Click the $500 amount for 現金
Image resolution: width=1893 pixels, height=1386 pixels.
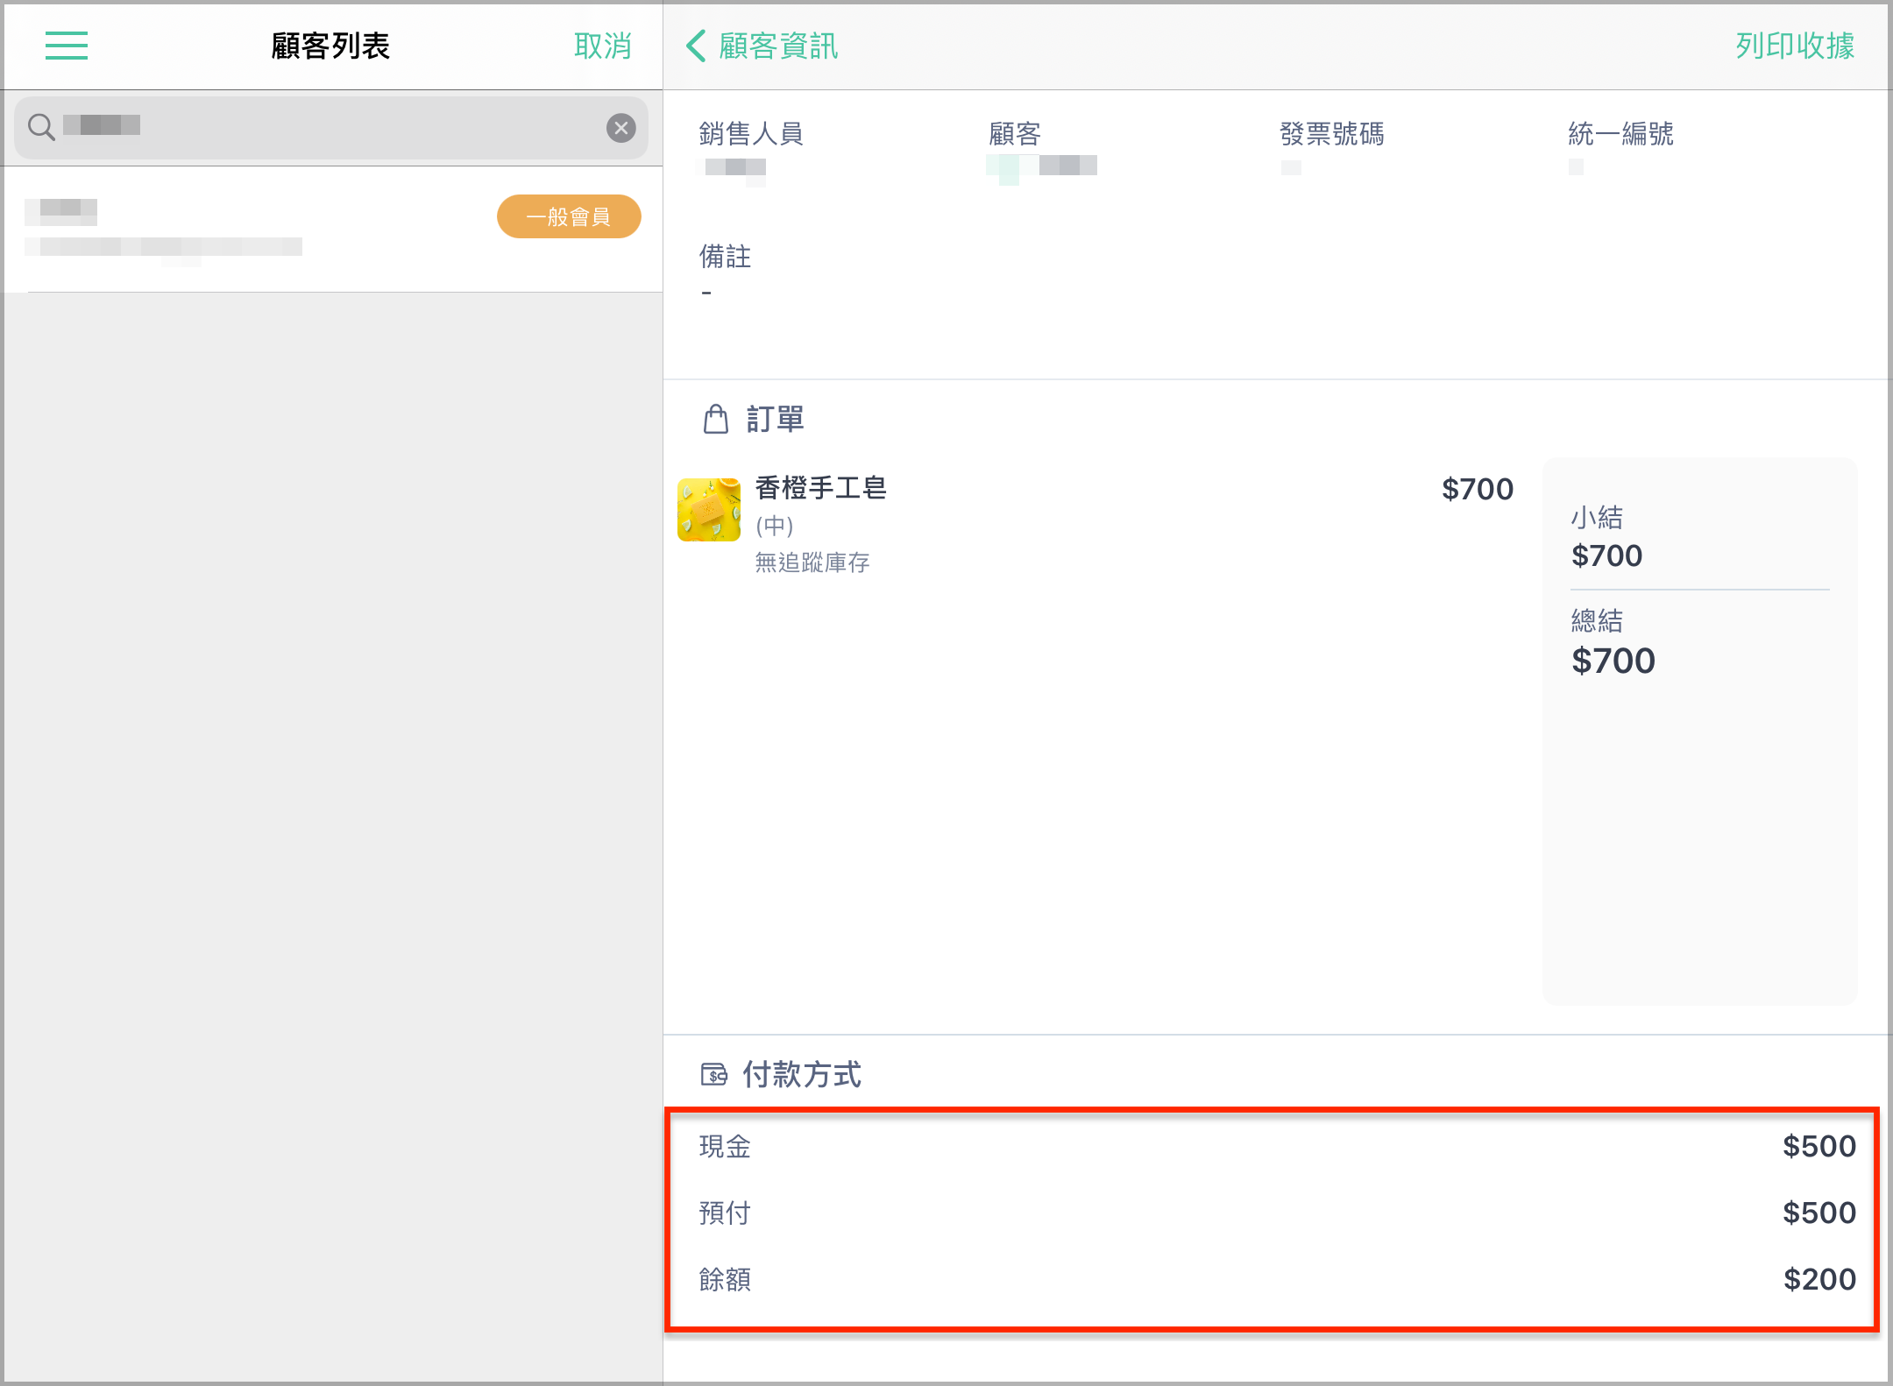tap(1819, 1146)
